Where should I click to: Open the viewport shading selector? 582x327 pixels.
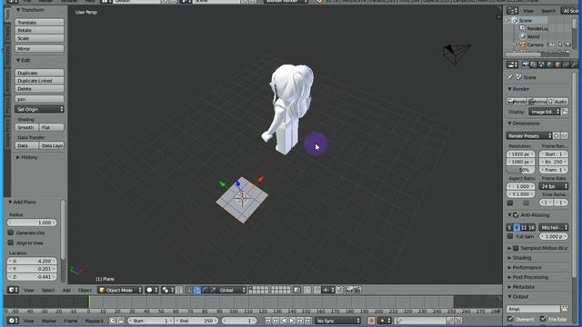(152, 290)
